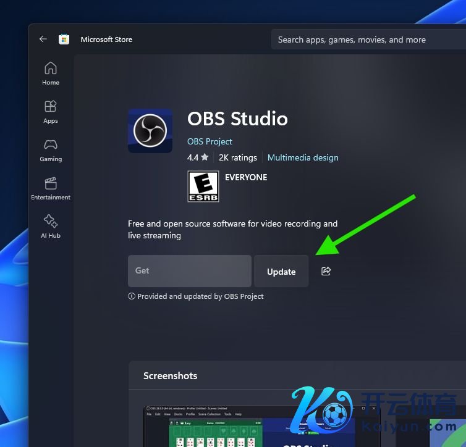Click the back arrow in the title bar
Screen dimensions: 466x447
click(43, 39)
